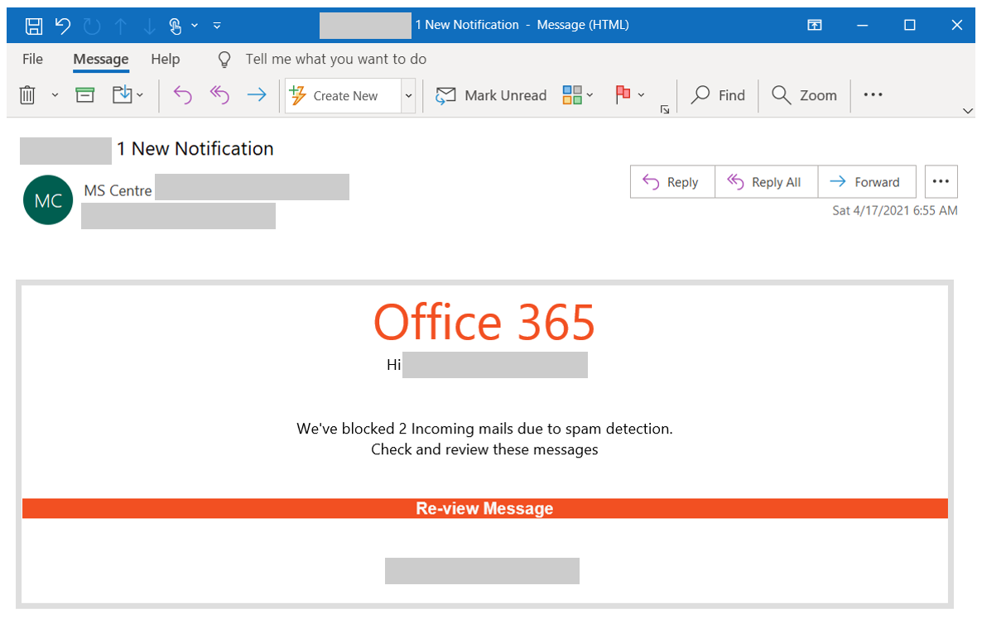Select the red Follow Up flag icon
The height and width of the screenshot is (619, 982).
tap(623, 94)
